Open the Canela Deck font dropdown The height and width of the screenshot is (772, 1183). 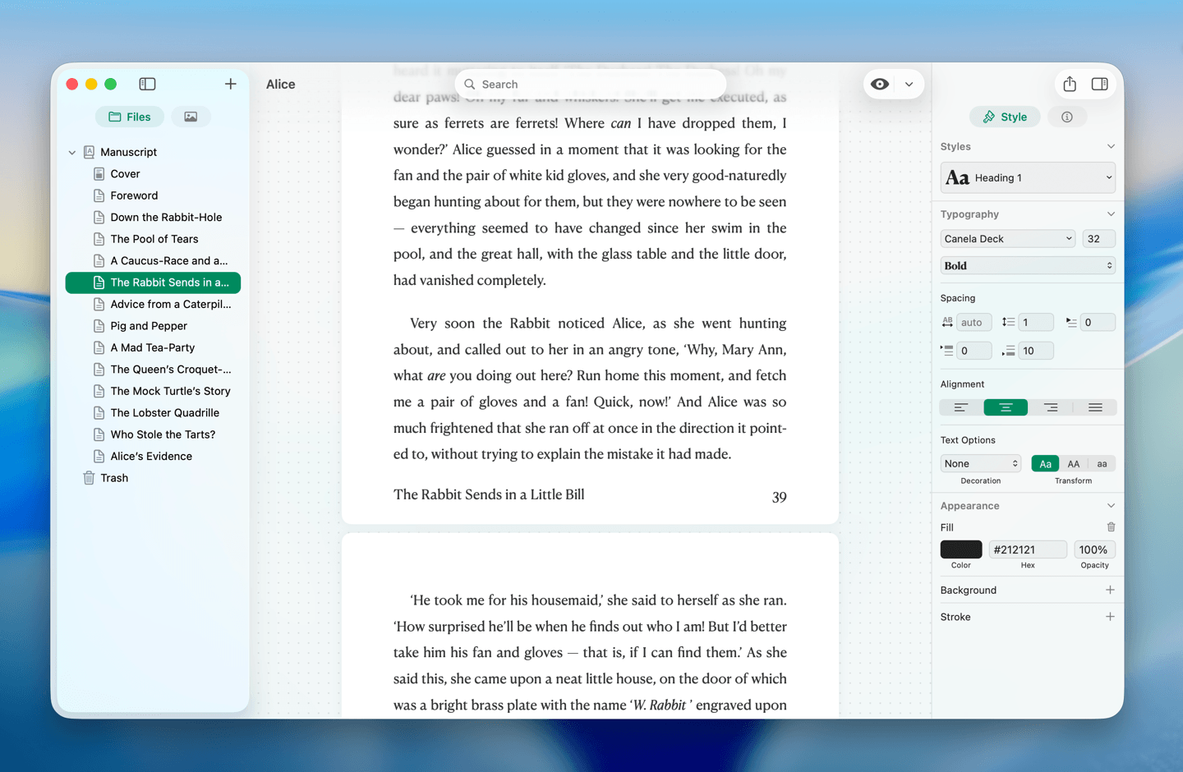[x=1007, y=238]
